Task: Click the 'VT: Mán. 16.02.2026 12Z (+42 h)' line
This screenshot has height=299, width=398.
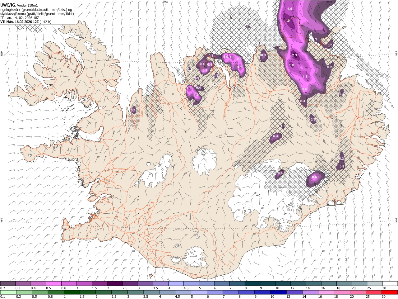Action: [x=26, y=22]
